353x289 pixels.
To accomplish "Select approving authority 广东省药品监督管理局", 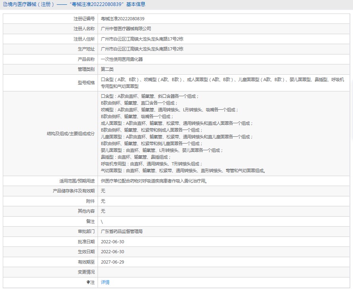I will pos(122,231).
